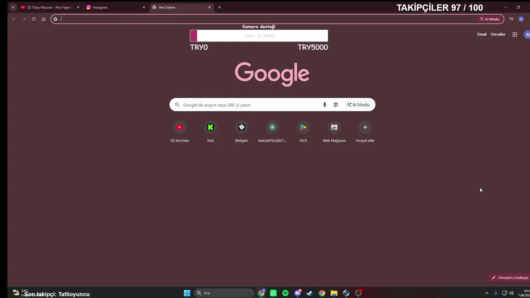Open the Windows Start menu
530x298 pixels.
pos(187,293)
